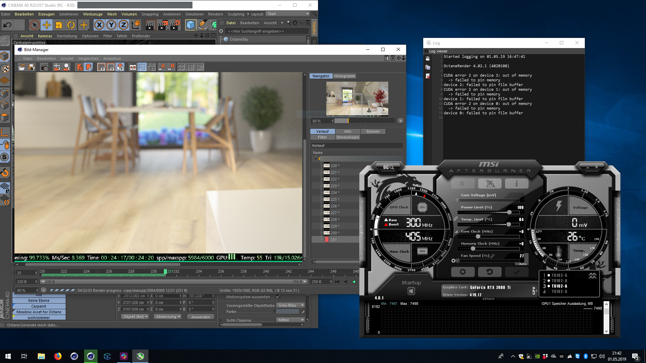Toggle the X axis lock

point(99,25)
